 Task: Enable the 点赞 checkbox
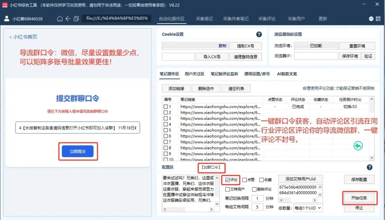coord(244,180)
